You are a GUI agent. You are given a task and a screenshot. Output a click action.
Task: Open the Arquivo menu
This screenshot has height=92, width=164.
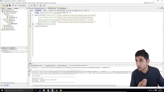pos(2,3)
